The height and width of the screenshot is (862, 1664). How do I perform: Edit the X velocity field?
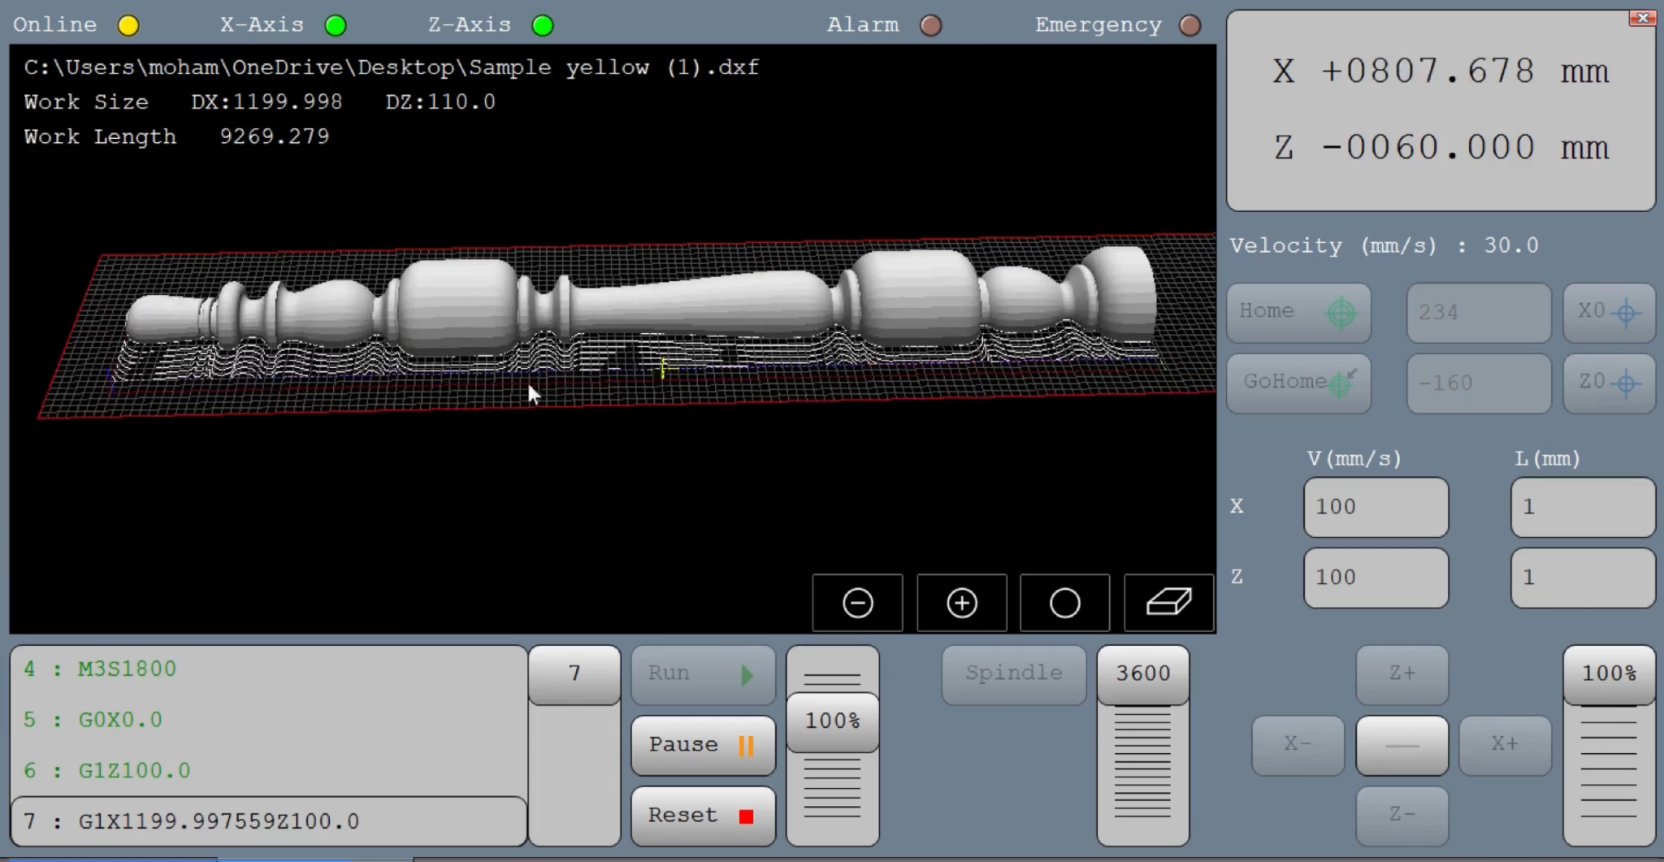click(x=1376, y=507)
